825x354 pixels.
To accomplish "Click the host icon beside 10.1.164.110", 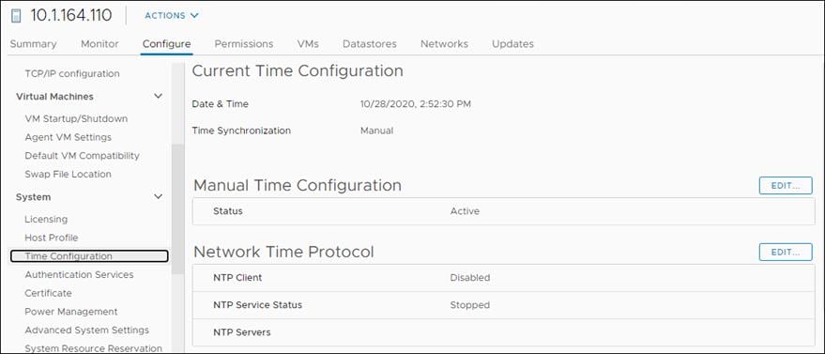I will [16, 16].
